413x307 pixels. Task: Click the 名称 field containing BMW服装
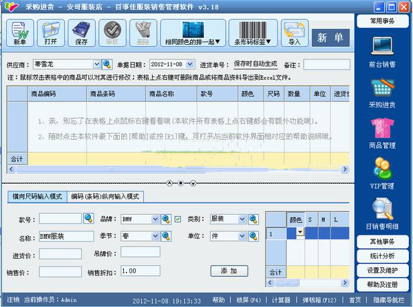click(x=66, y=236)
